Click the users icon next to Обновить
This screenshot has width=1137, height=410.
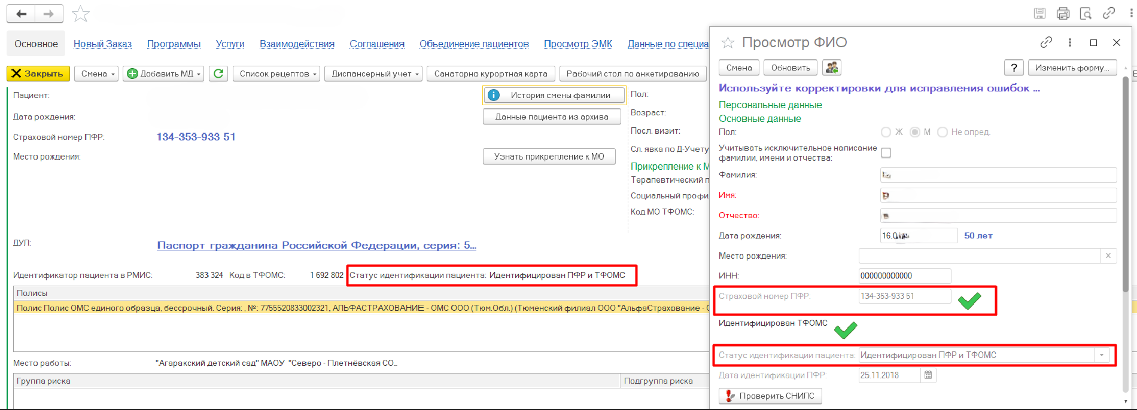pyautogui.click(x=831, y=68)
